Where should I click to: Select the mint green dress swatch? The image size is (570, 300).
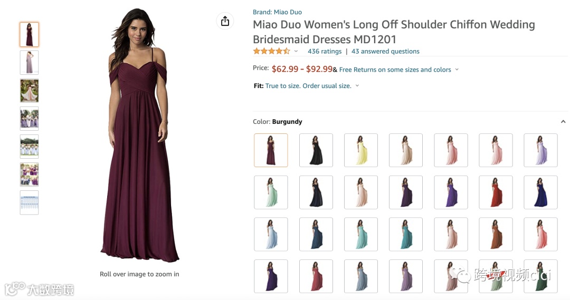coord(271,192)
